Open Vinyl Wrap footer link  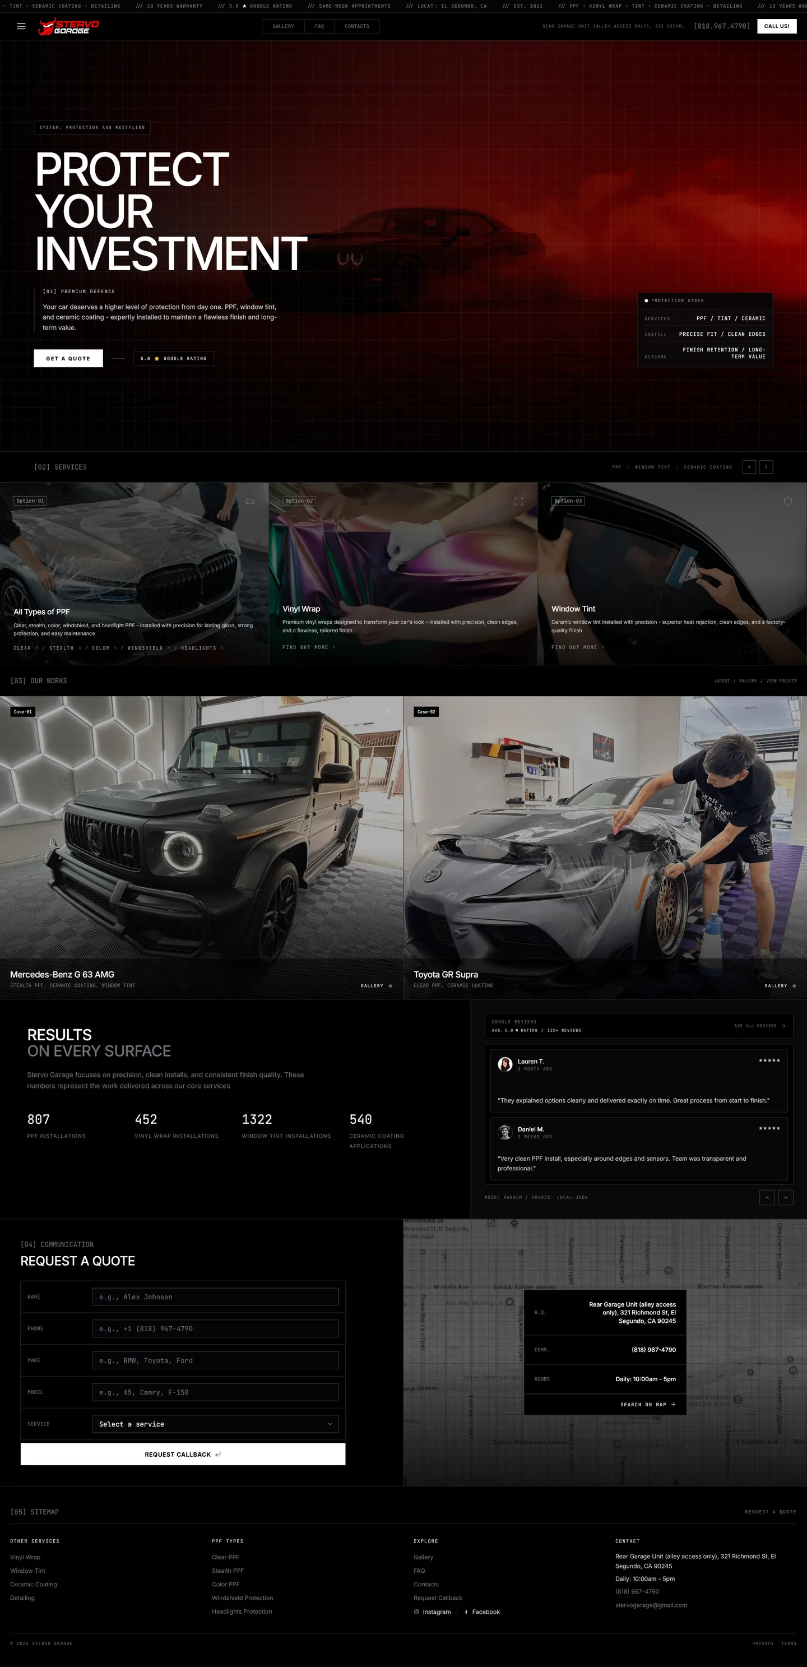(25, 1557)
